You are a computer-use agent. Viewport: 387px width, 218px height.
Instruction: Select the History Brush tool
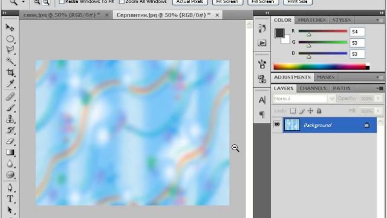(x=10, y=130)
